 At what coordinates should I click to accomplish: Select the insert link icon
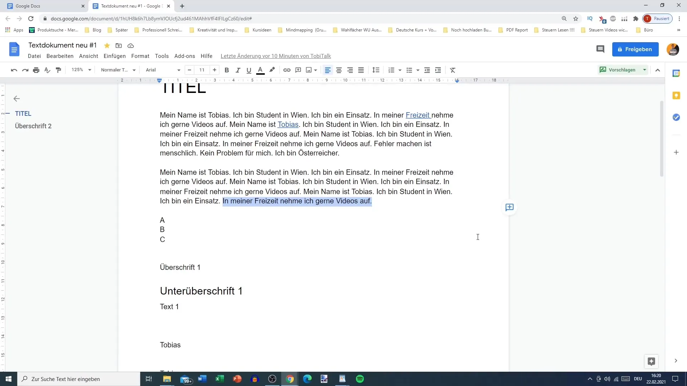(287, 70)
